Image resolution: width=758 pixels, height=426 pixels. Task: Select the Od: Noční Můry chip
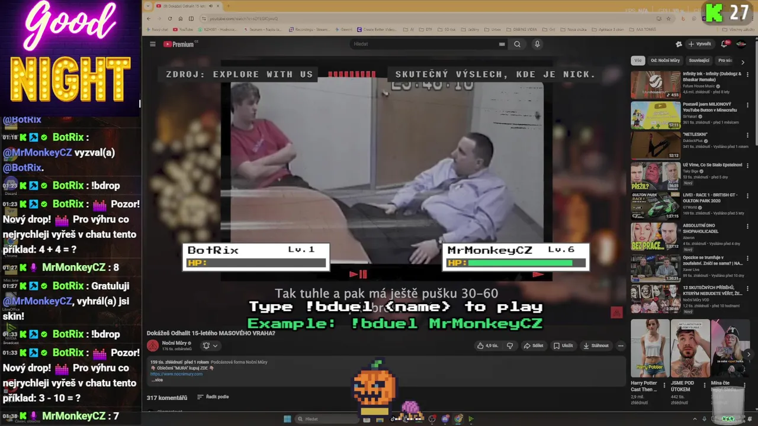coord(666,60)
